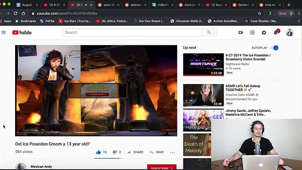Dislike the video with thumbs down
The width and height of the screenshot is (302, 170).
pos(115,152)
